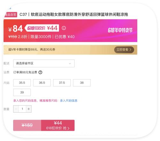Pick size 38

coord(82,83)
